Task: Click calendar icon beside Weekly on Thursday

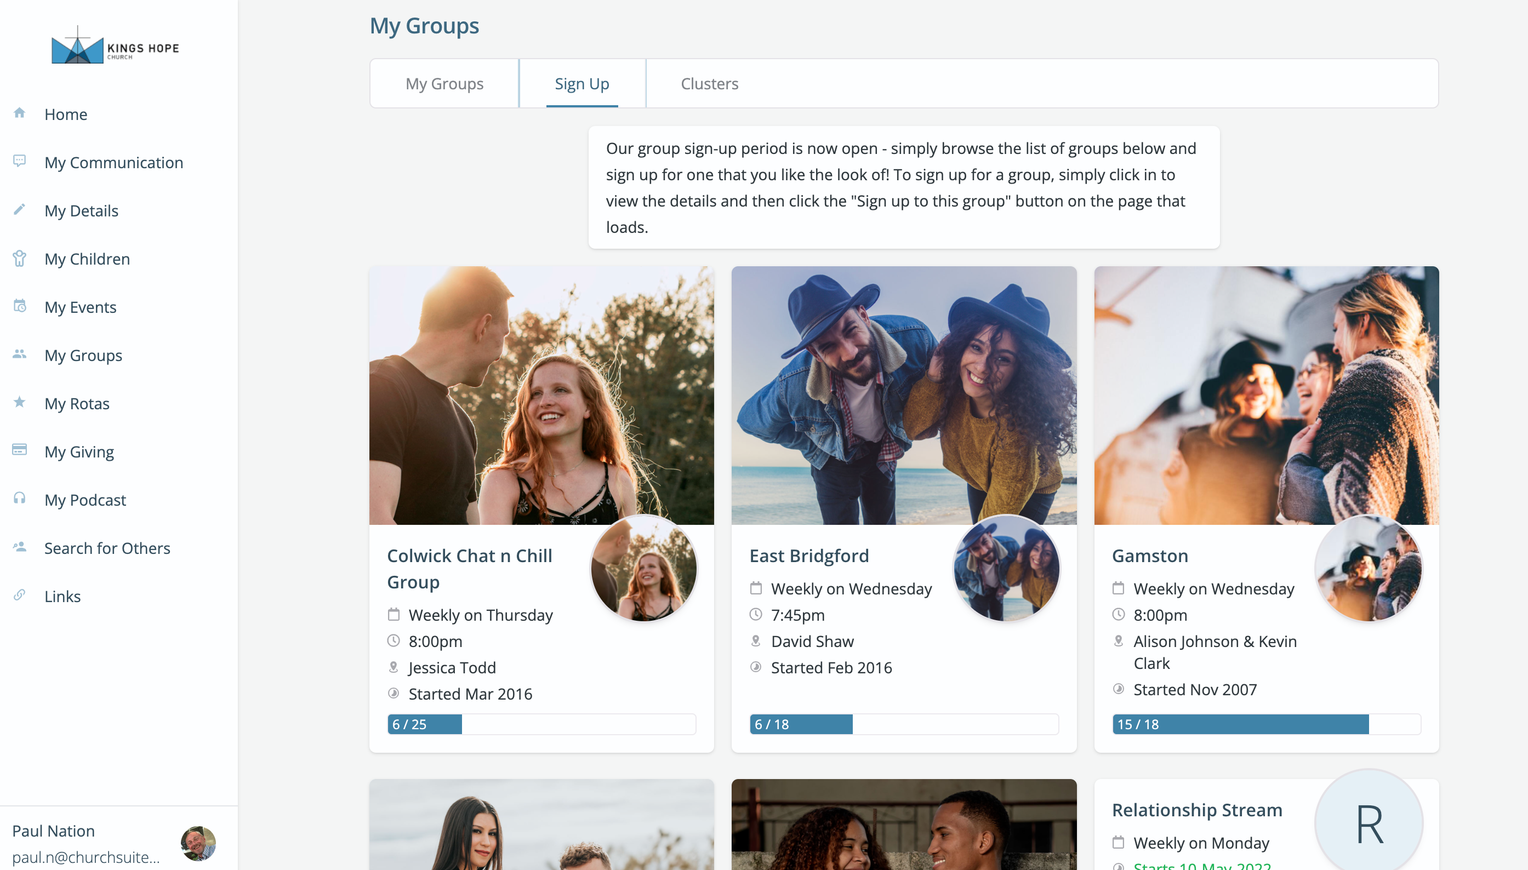Action: pyautogui.click(x=394, y=614)
